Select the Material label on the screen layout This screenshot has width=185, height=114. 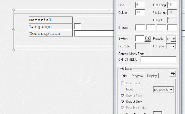point(51,20)
